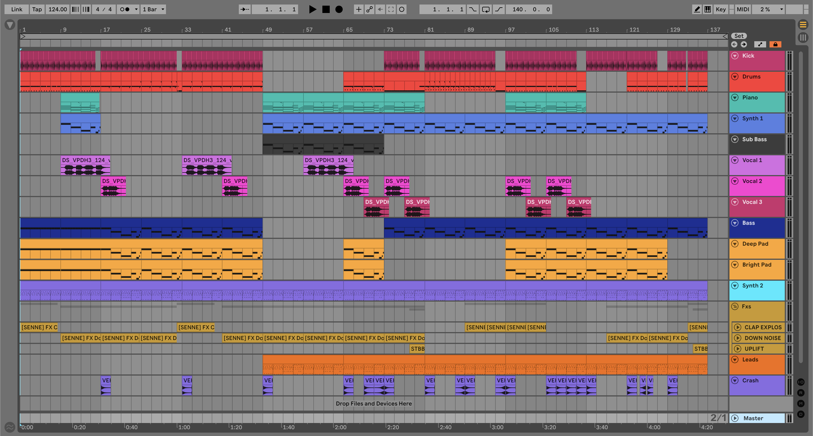The width and height of the screenshot is (813, 436).
Task: Unfold the CLAP EXPLOS track
Action: [x=738, y=327]
